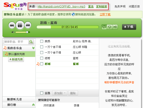The image size is (143, 108).
Task: Click the highlighted lyric 每秒钟都想听见你的声音
Action: click(119, 82)
